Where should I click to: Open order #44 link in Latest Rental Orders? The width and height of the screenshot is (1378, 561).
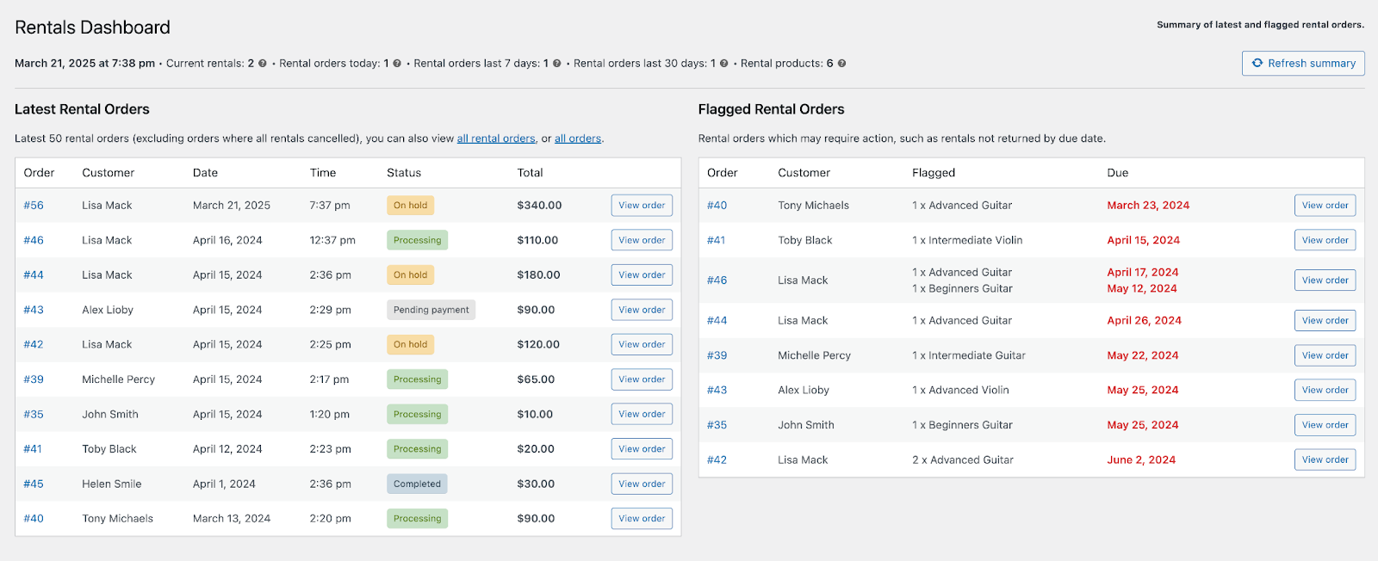(x=34, y=275)
